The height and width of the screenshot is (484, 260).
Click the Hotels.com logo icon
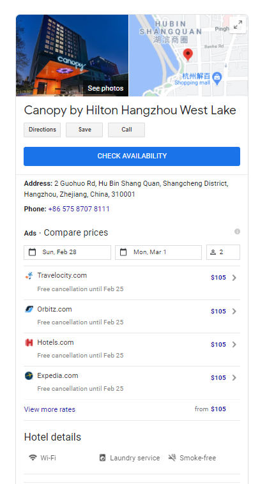[x=29, y=342]
